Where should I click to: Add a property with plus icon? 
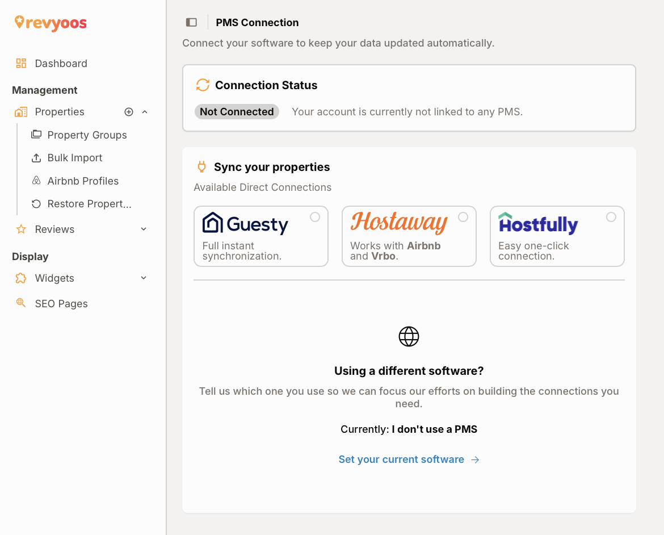129,112
